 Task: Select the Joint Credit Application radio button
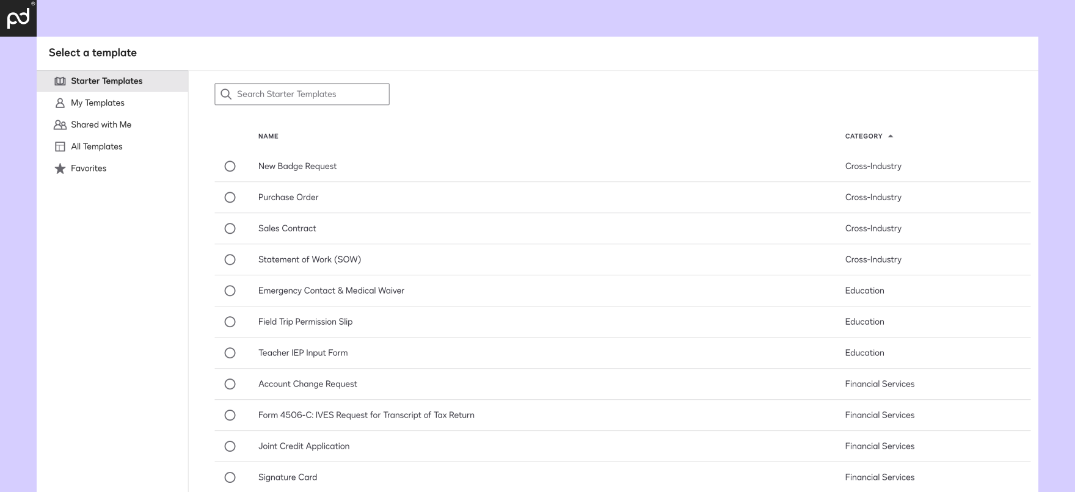[230, 446]
